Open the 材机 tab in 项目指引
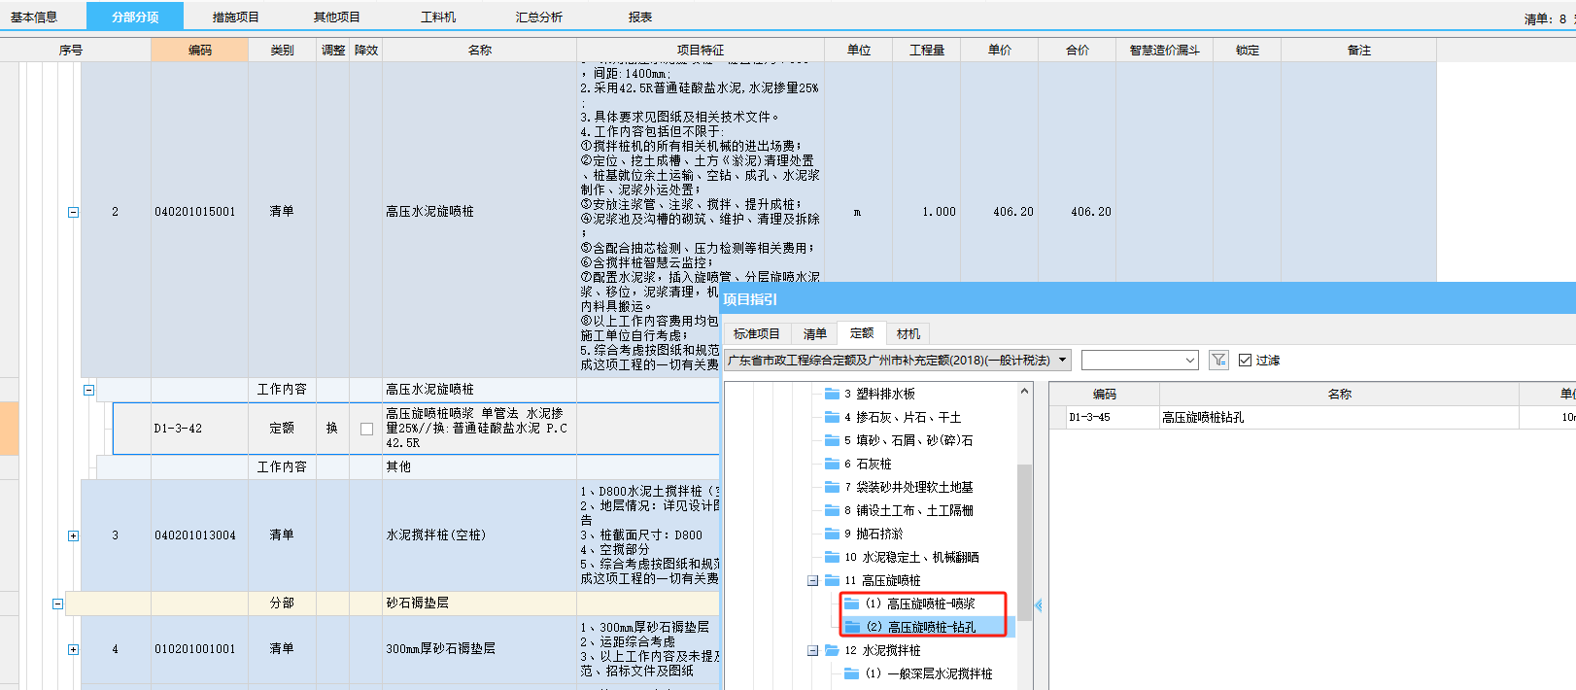The height and width of the screenshot is (690, 1576). click(908, 333)
